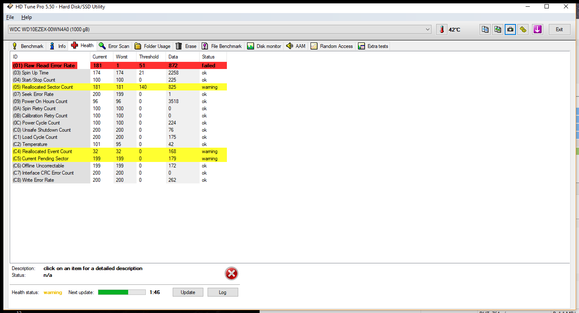Click the 'failed' status cell

click(x=208, y=66)
